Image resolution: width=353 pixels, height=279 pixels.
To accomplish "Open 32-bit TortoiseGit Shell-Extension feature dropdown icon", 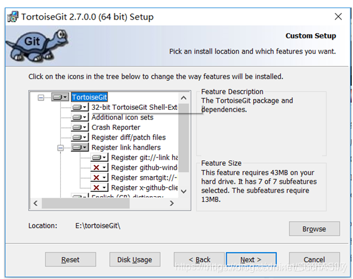I will [x=80, y=107].
